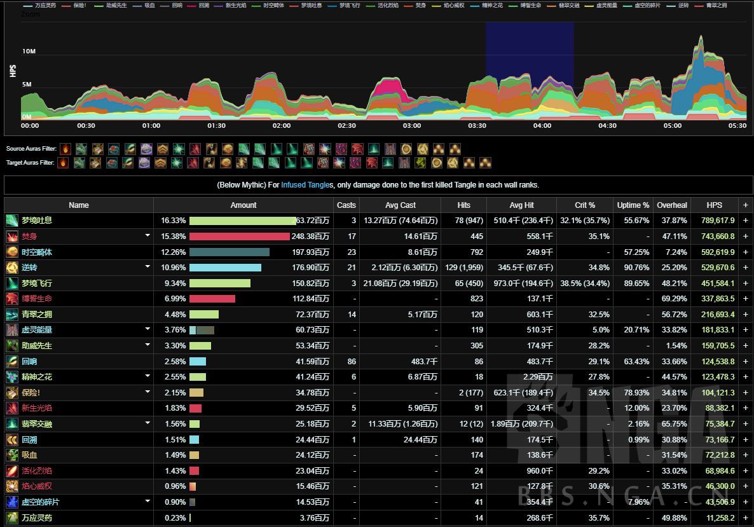Sort table by Overheal column header
The image size is (754, 527).
coord(672,205)
